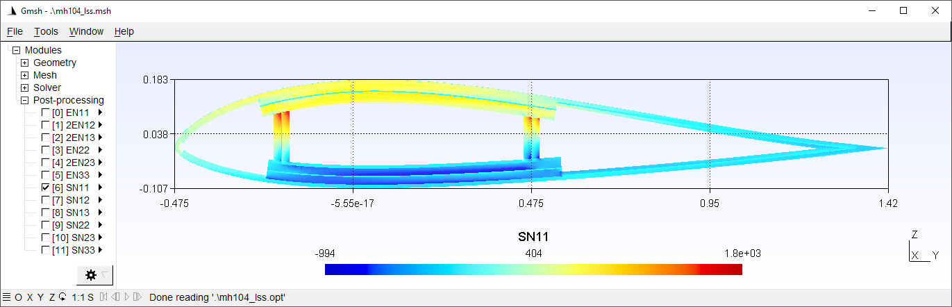
Task: Uncheck the [6] SN11 view checkbox
Action: pos(46,188)
